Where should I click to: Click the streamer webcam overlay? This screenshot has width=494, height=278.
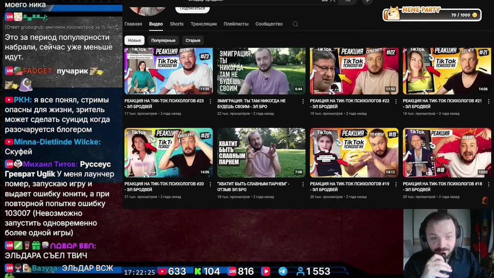pyautogui.click(x=448, y=244)
